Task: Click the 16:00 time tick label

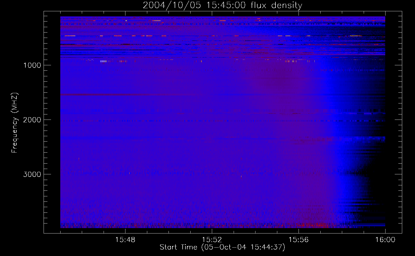Action: pyautogui.click(x=385, y=240)
